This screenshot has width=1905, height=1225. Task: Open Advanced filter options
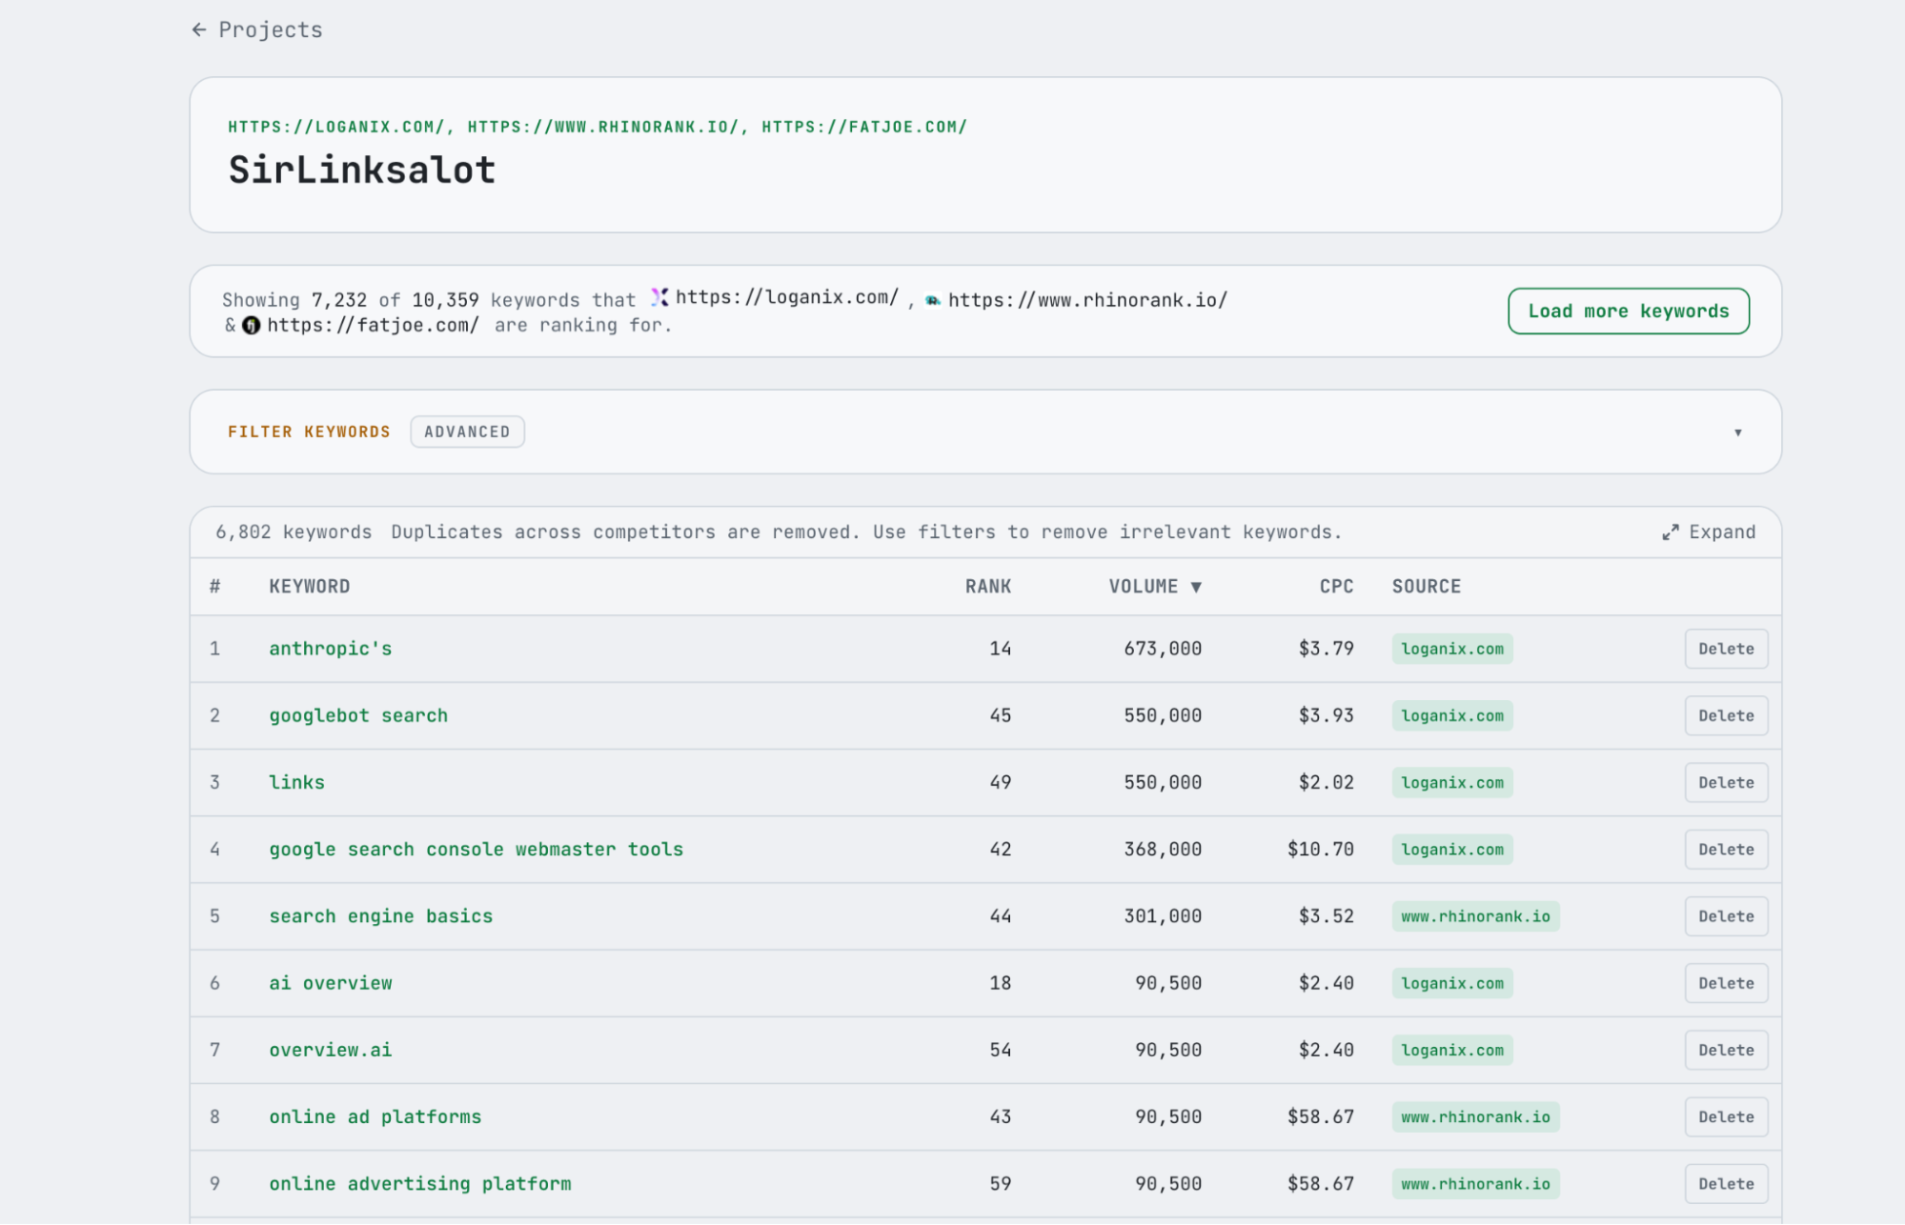tap(467, 432)
